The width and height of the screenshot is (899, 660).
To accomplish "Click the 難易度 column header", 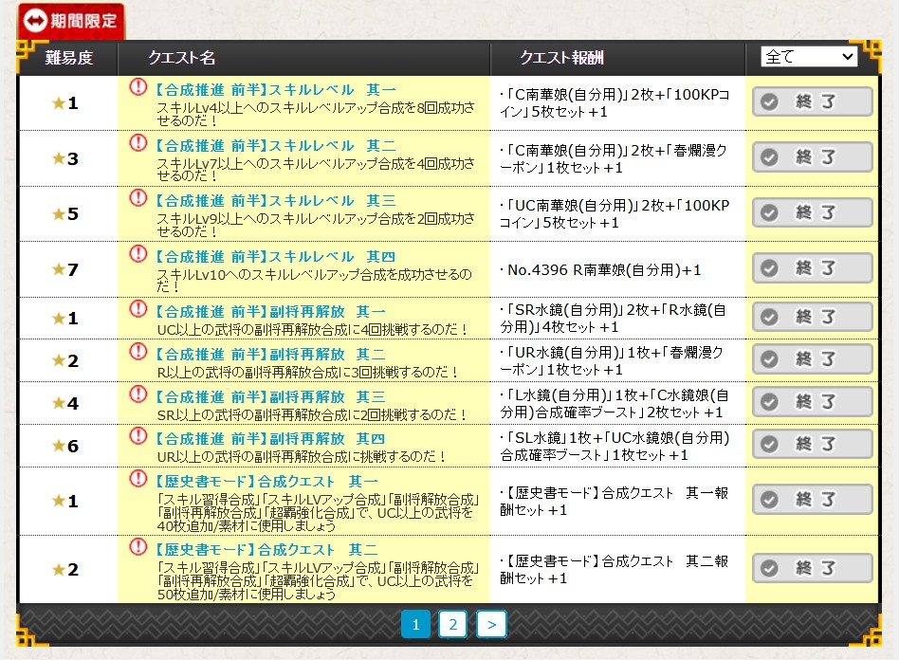I will pos(69,58).
